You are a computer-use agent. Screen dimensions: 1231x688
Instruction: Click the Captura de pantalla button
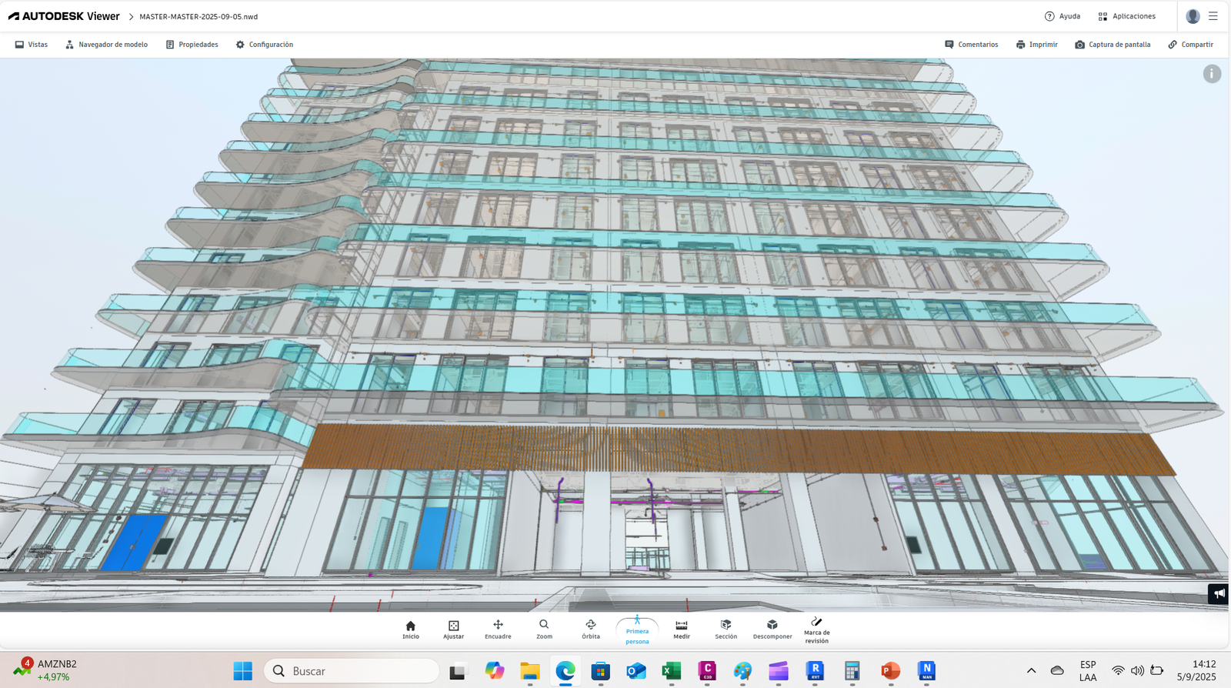coord(1113,45)
